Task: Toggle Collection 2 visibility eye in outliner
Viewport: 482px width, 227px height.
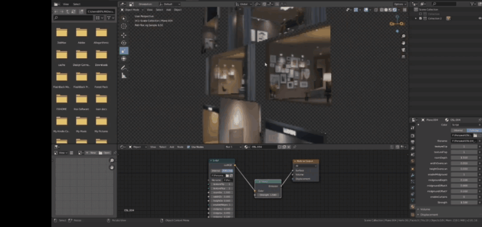Action: (480, 19)
